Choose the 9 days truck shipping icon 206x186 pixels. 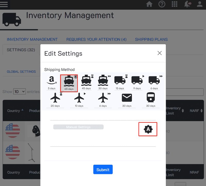(x=137, y=81)
